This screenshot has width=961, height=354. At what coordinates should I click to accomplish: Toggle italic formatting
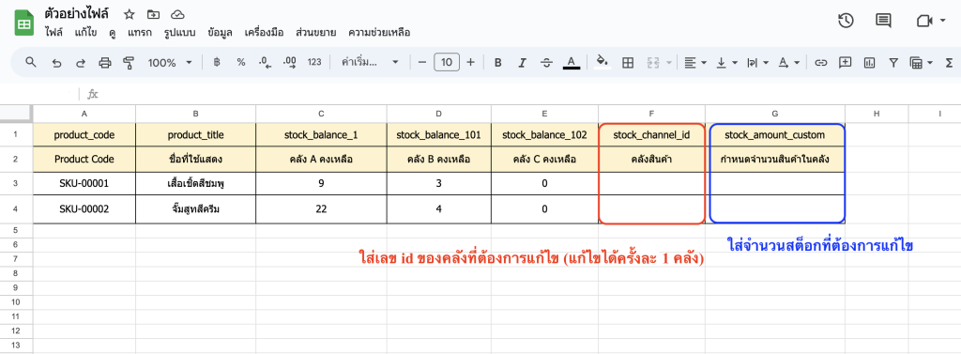point(522,62)
